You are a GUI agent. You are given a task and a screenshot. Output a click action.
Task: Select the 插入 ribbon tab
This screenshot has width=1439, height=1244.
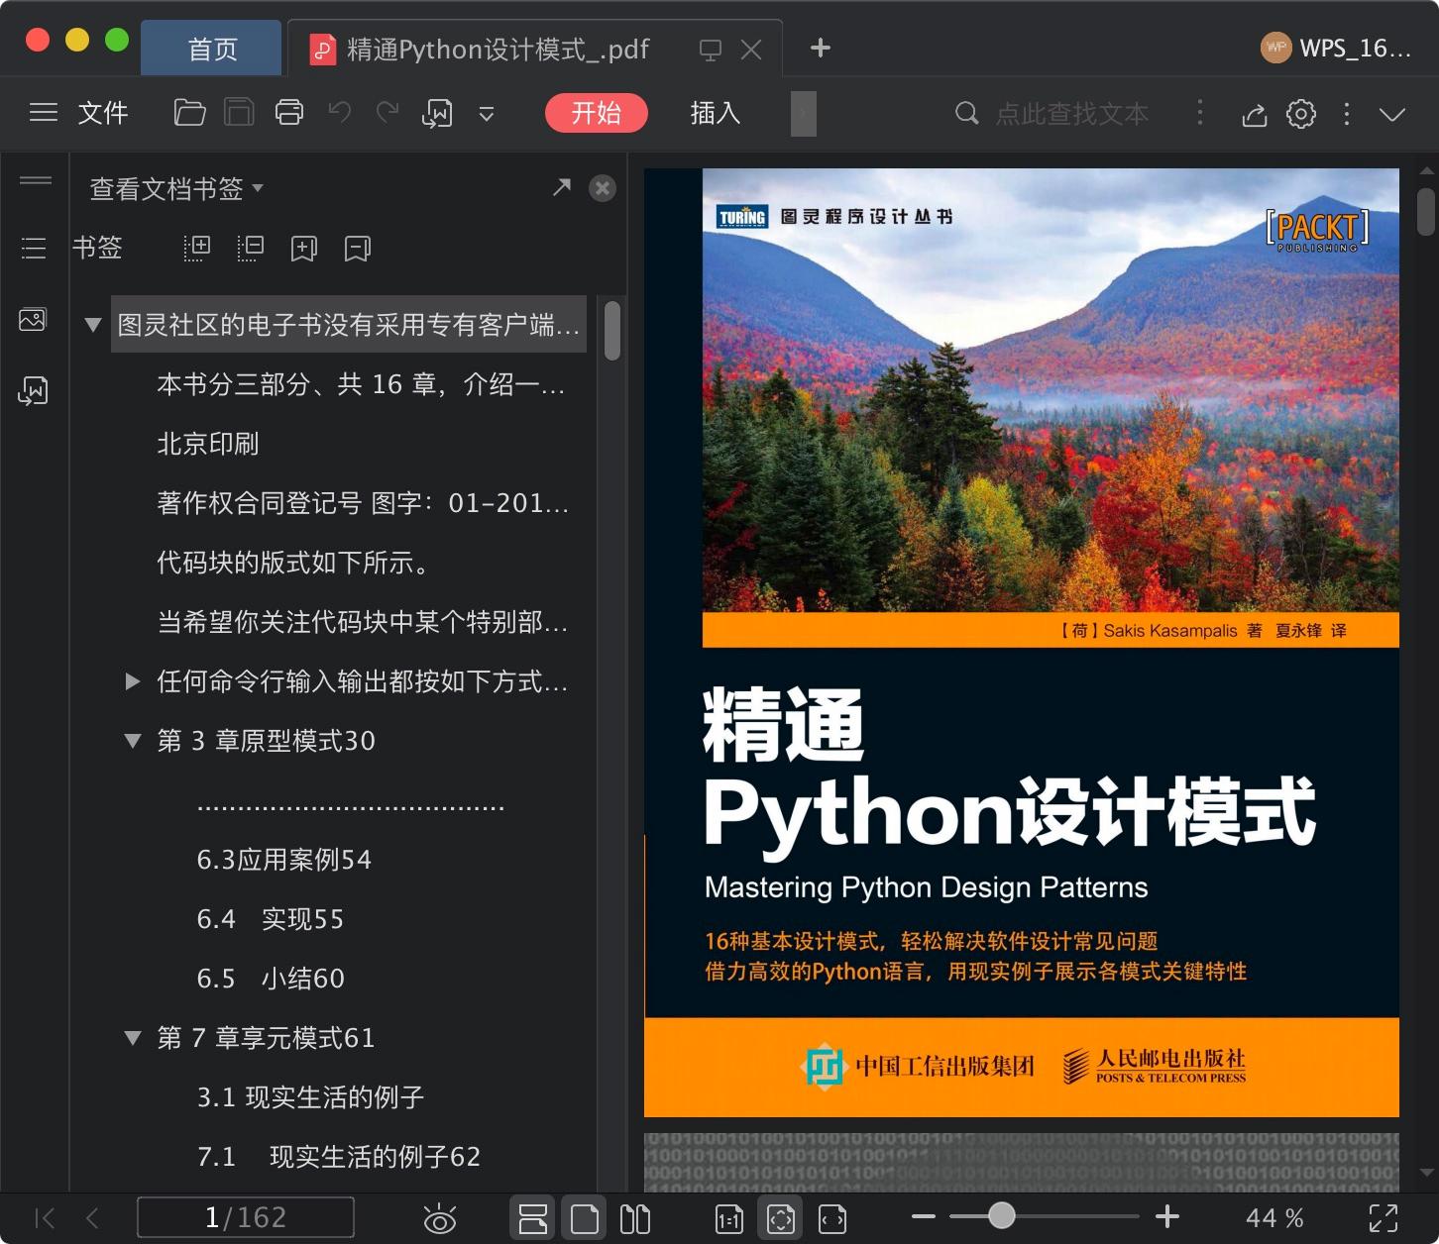716,113
